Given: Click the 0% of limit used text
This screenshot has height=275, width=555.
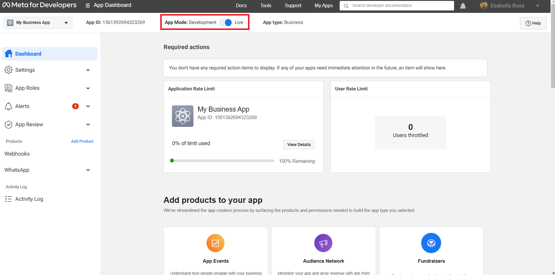Looking at the screenshot, I should pyautogui.click(x=191, y=143).
